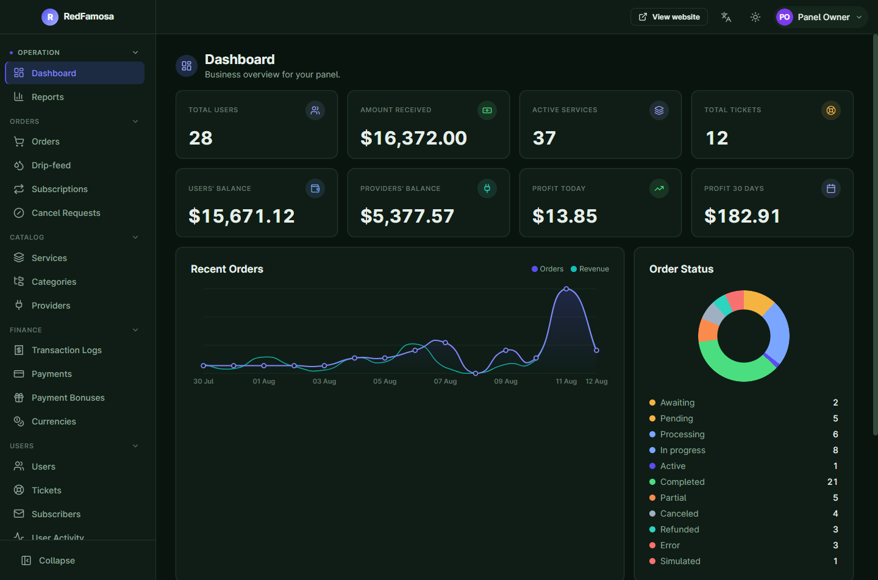Click the Cancel Requests check-circle icon
The height and width of the screenshot is (580, 878).
19,213
